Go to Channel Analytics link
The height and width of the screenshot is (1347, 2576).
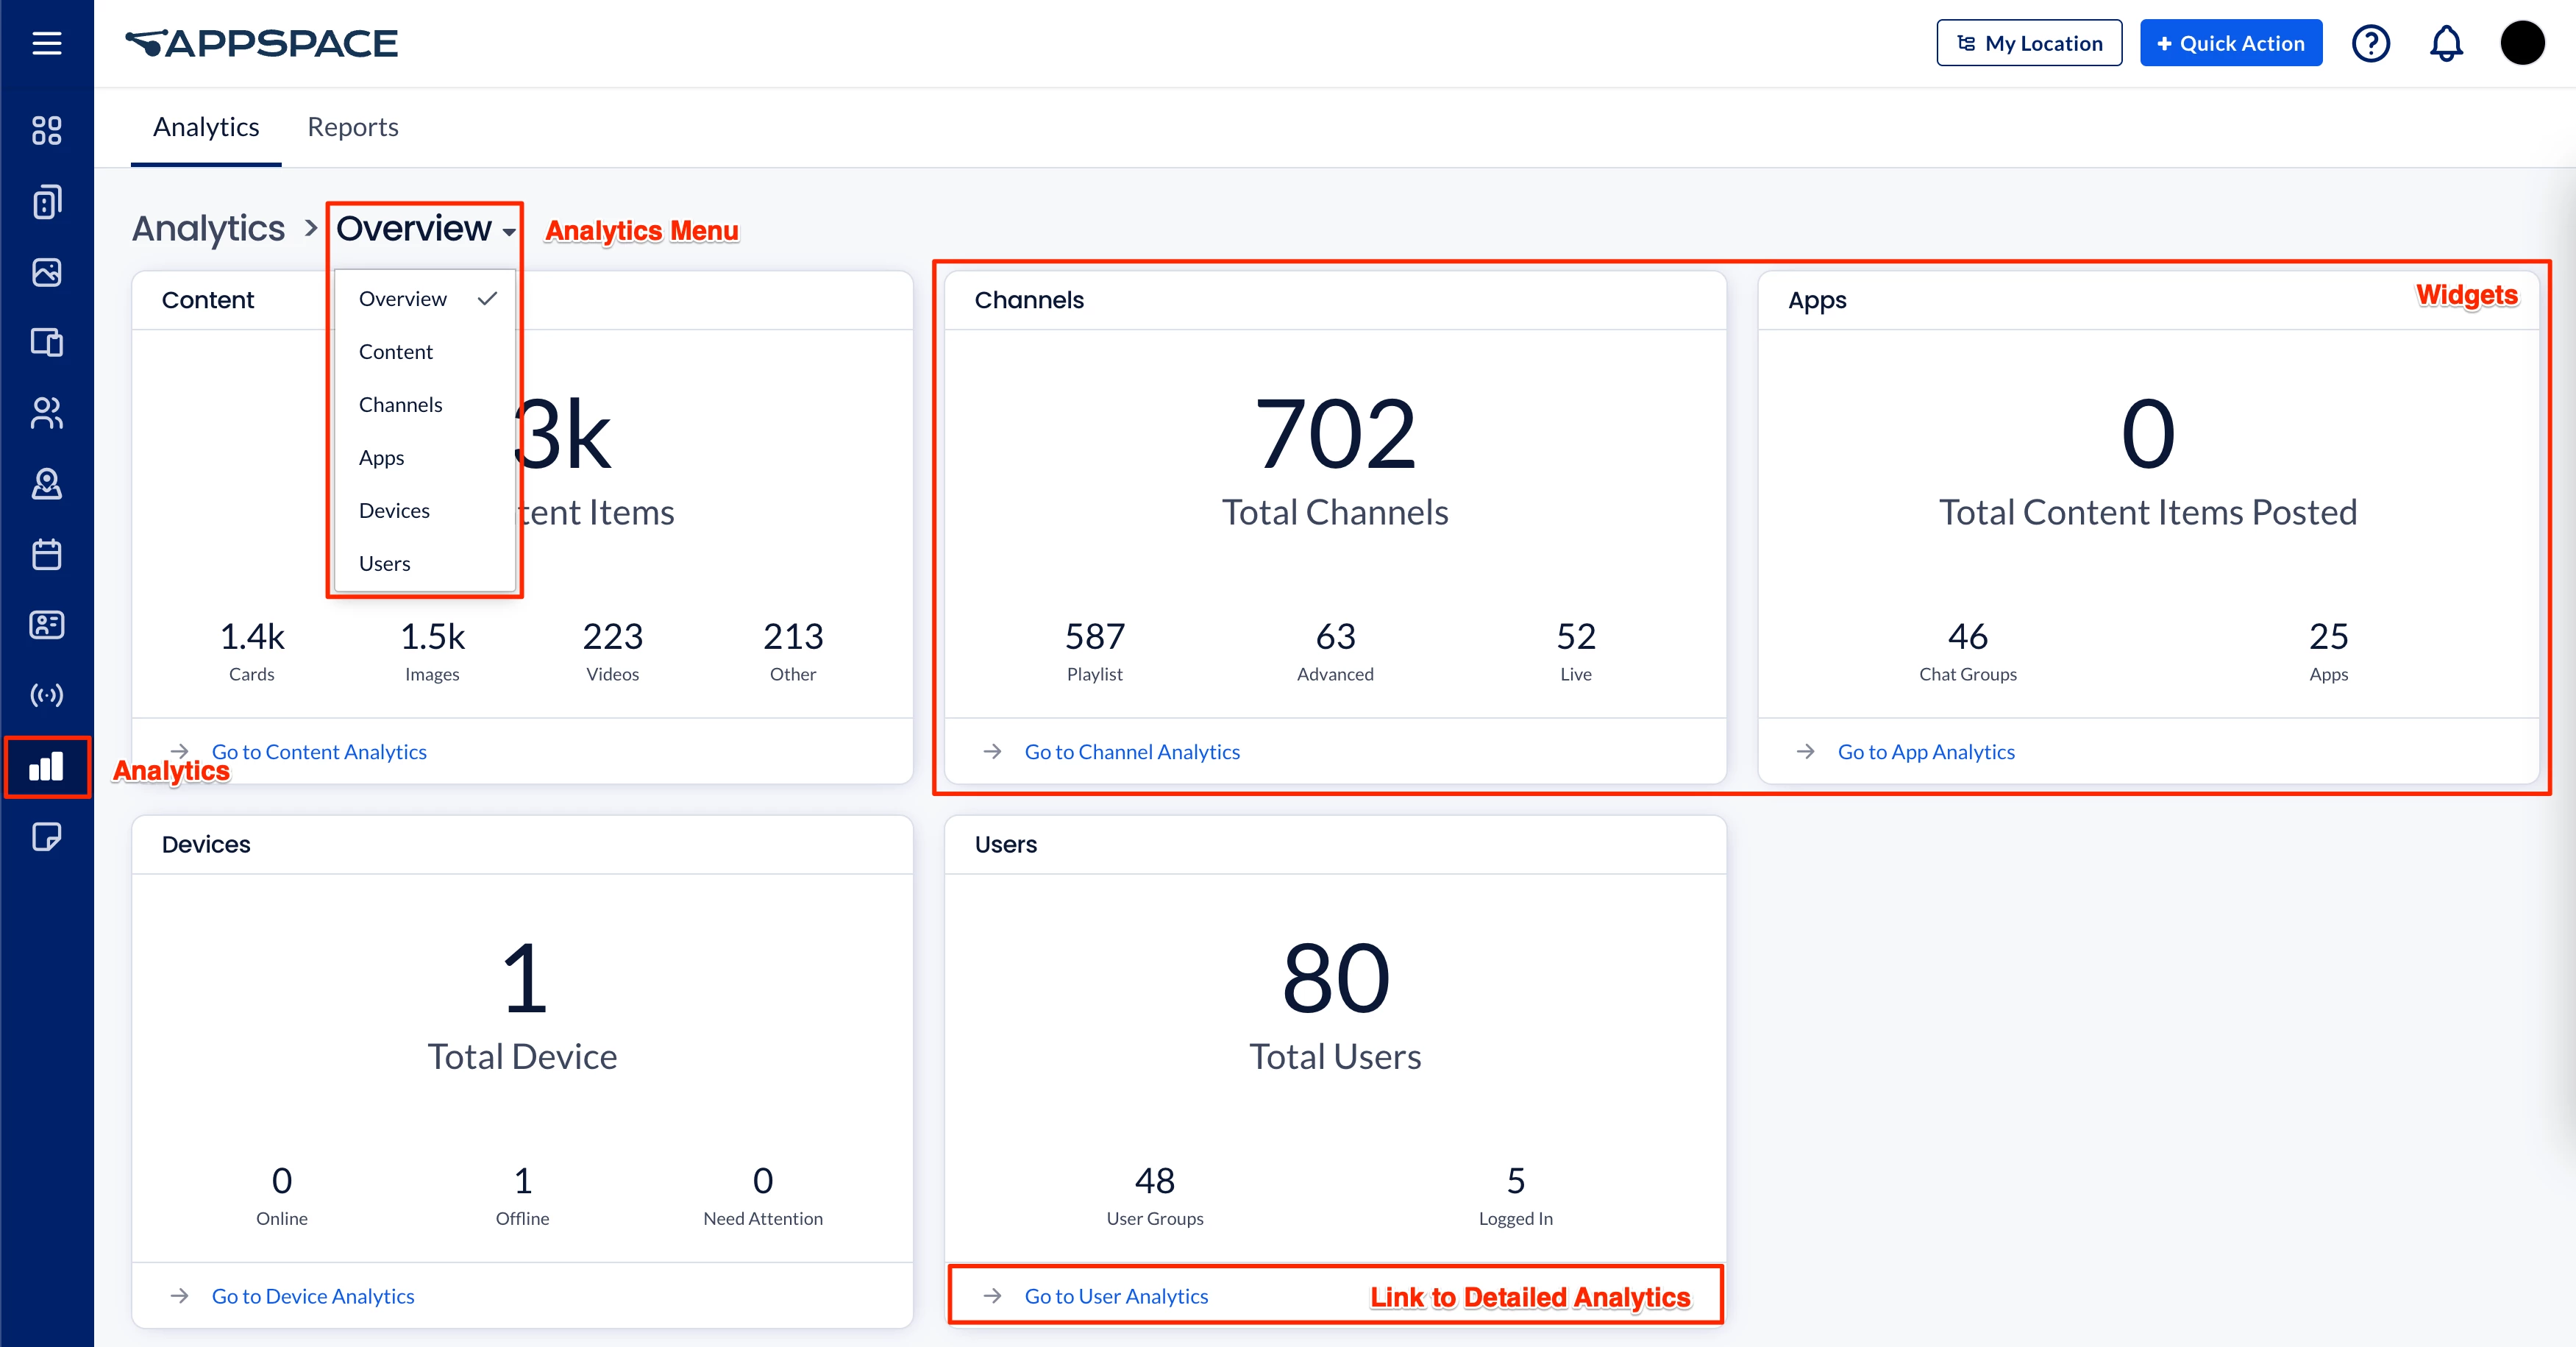(1132, 752)
